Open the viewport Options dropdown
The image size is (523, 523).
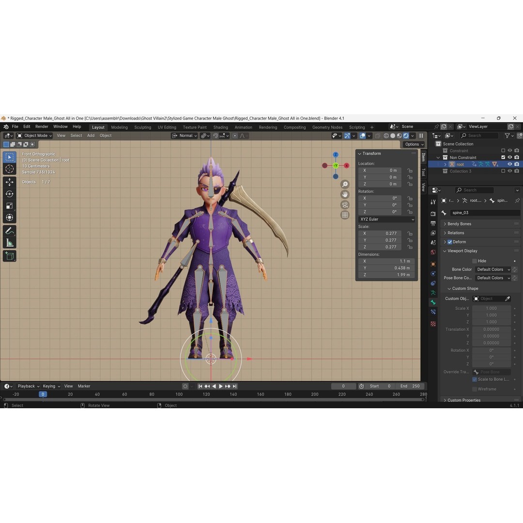coord(414,144)
